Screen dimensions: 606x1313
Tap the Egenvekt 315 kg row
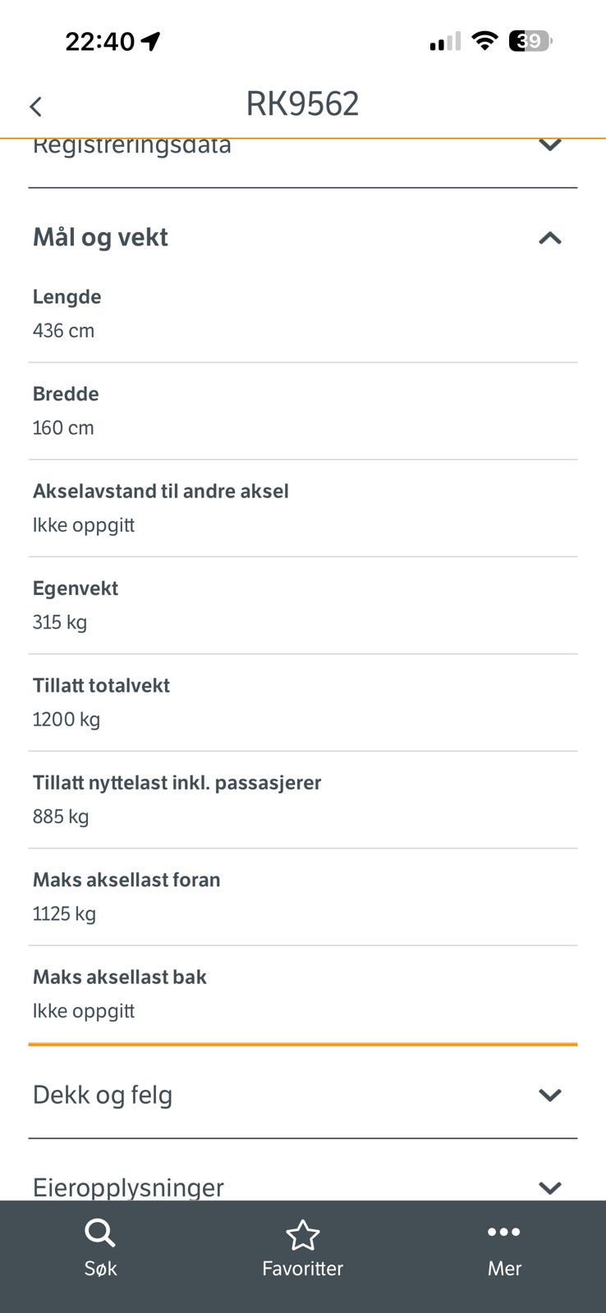[302, 606]
